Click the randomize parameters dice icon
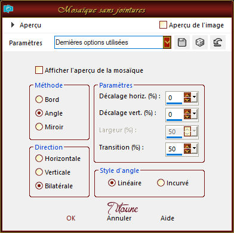The height and width of the screenshot is (233, 234). coord(200,42)
